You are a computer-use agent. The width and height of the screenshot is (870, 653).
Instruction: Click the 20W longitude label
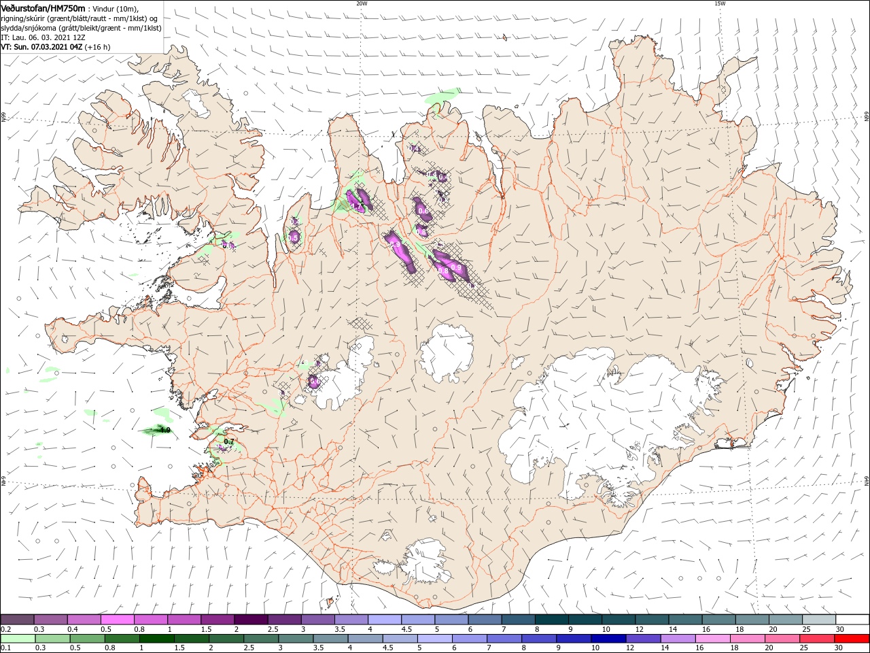362,3
